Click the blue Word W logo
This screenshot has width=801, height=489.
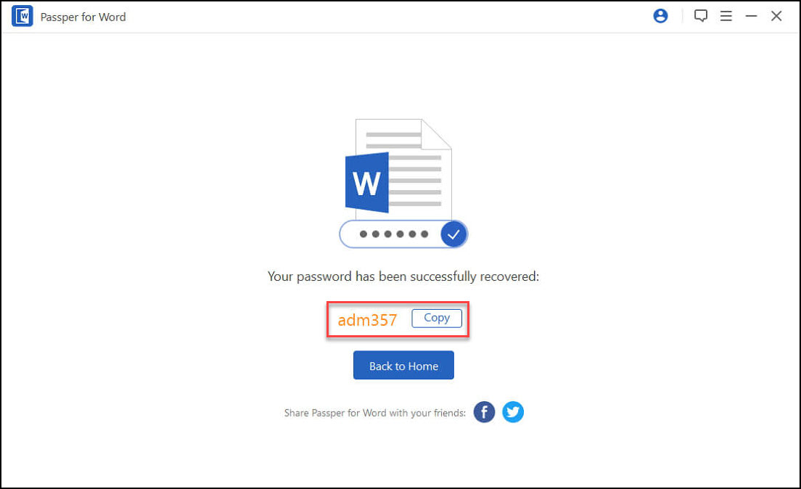pyautogui.click(x=367, y=182)
